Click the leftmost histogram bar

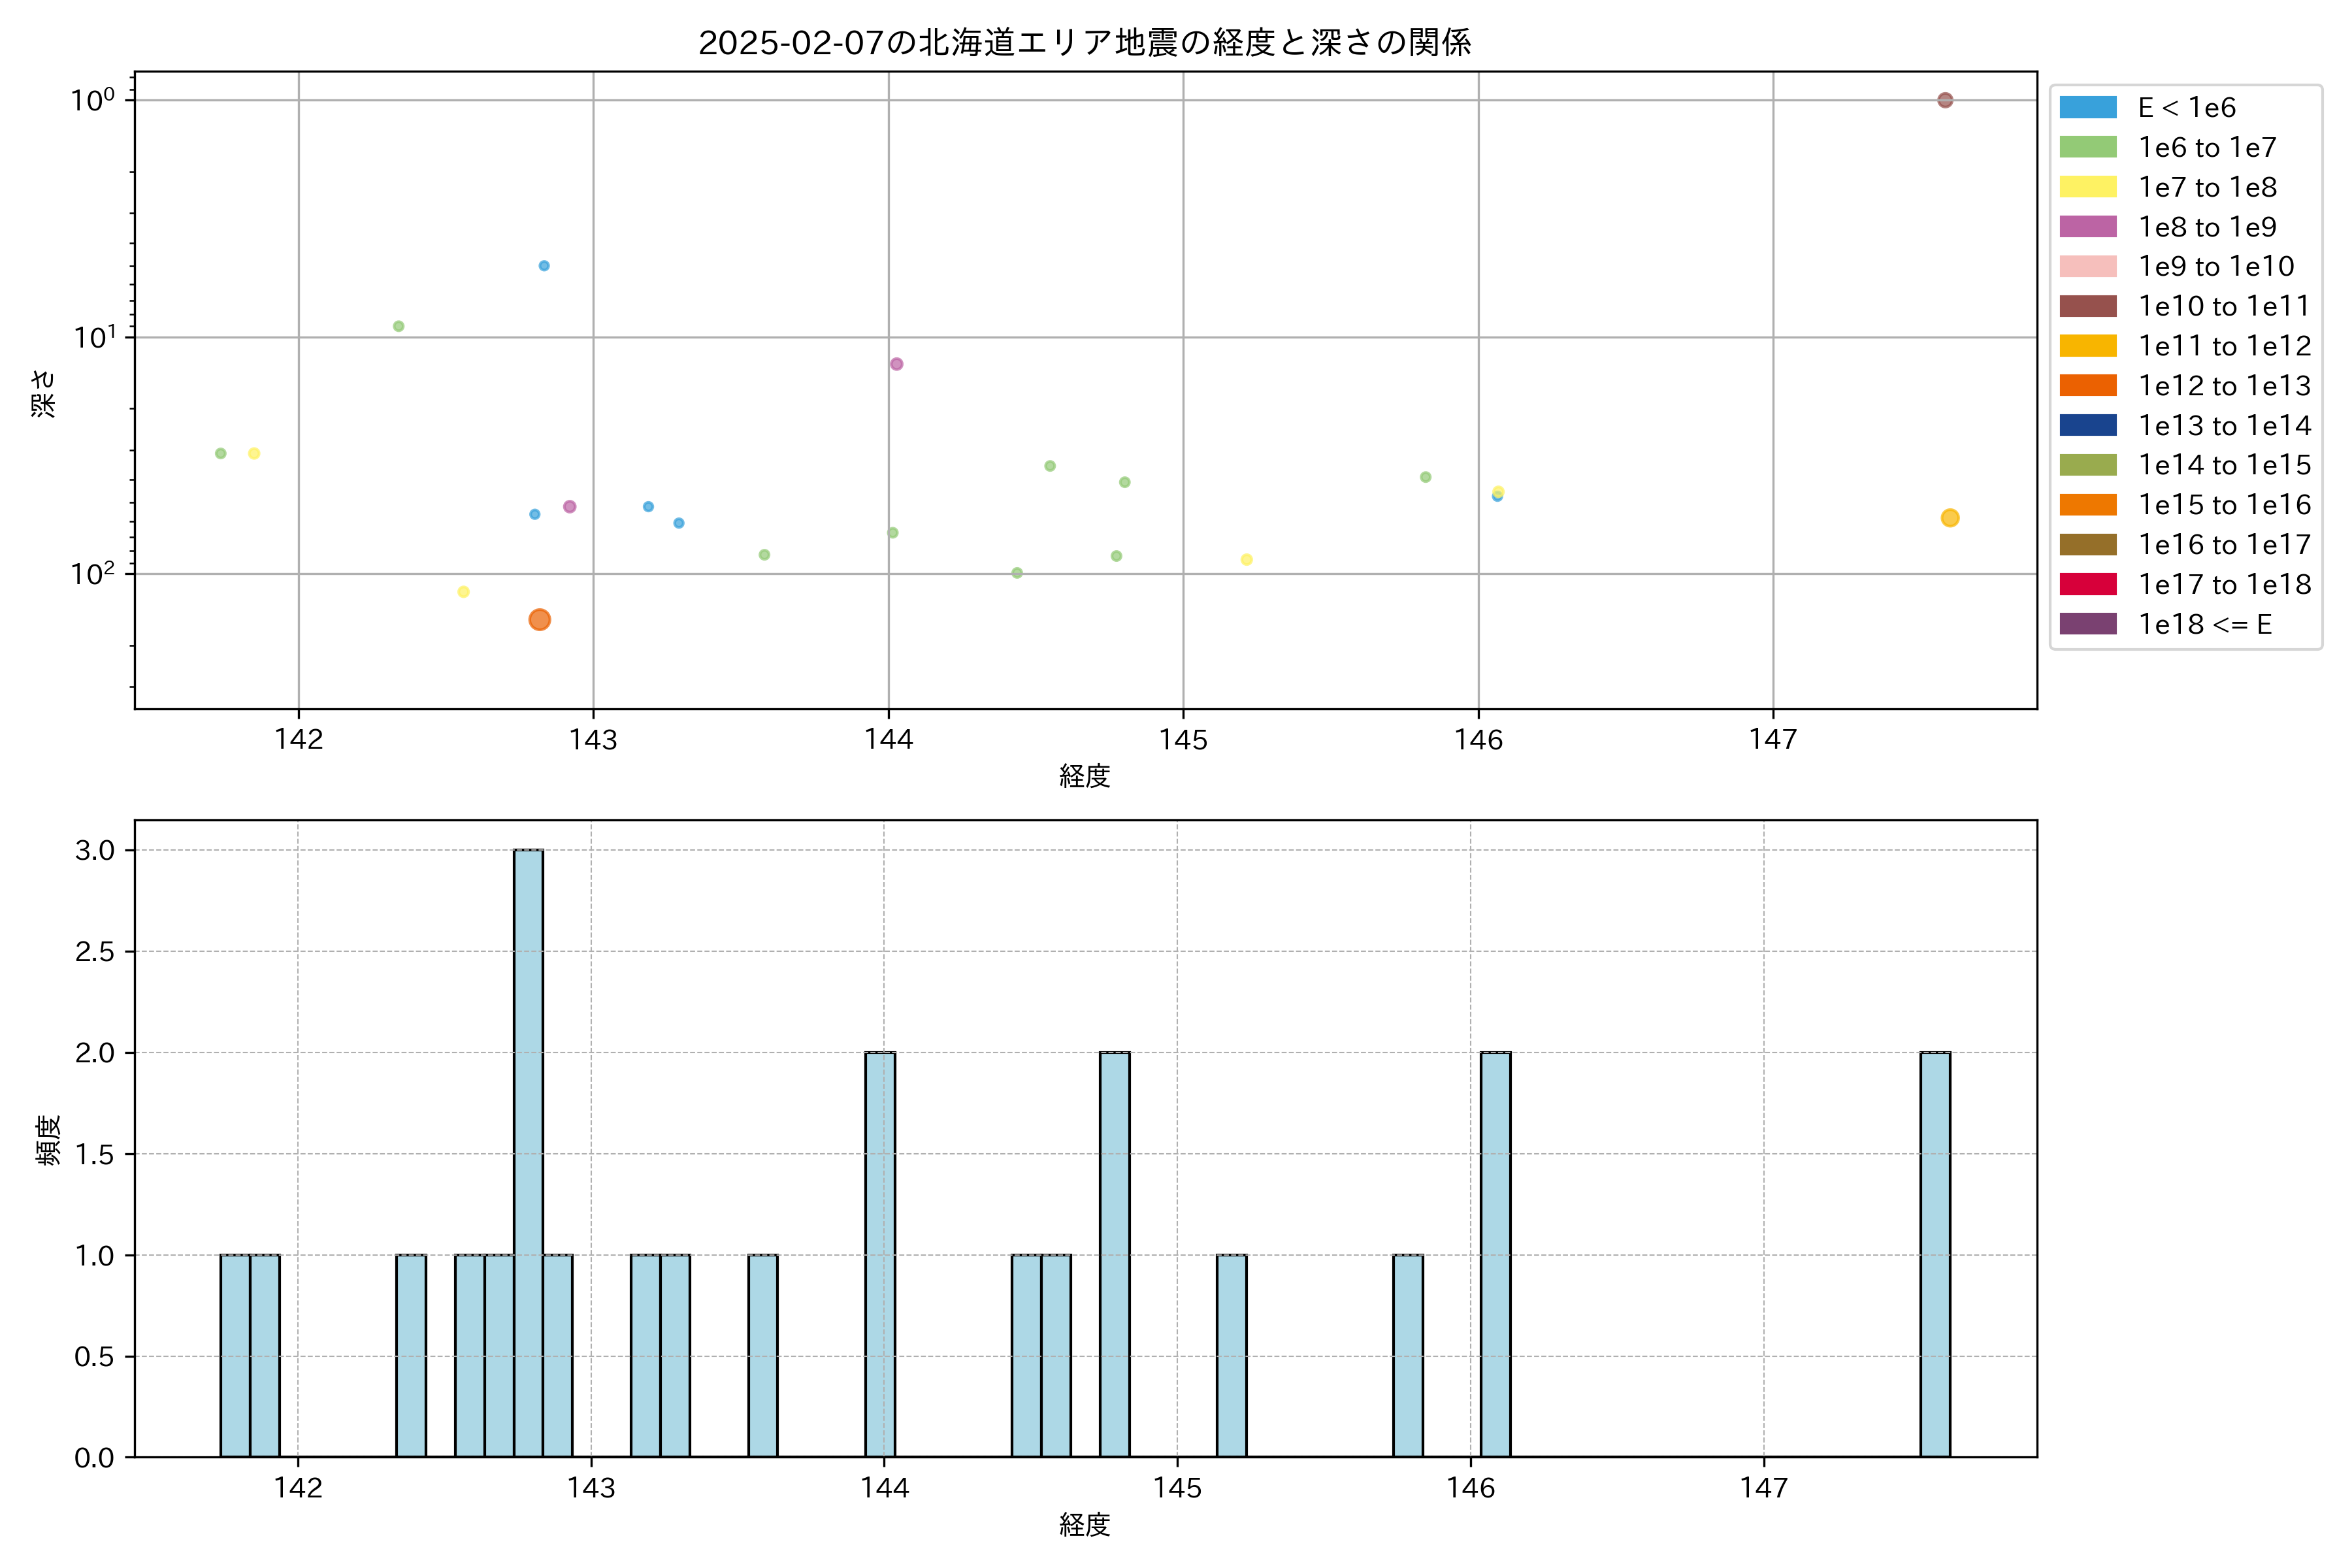click(235, 1355)
